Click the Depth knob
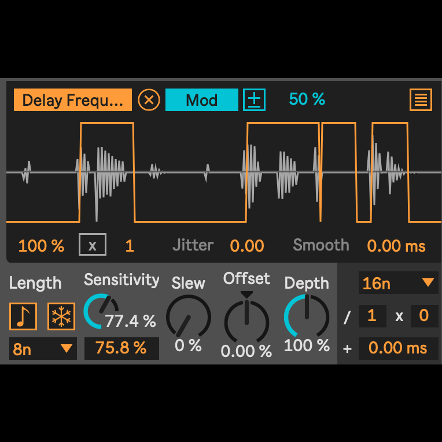 point(306,316)
